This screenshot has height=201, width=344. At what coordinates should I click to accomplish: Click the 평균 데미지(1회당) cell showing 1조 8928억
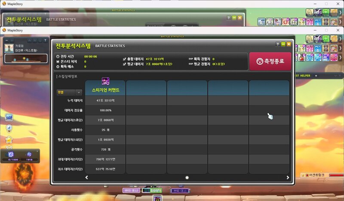(x=105, y=140)
